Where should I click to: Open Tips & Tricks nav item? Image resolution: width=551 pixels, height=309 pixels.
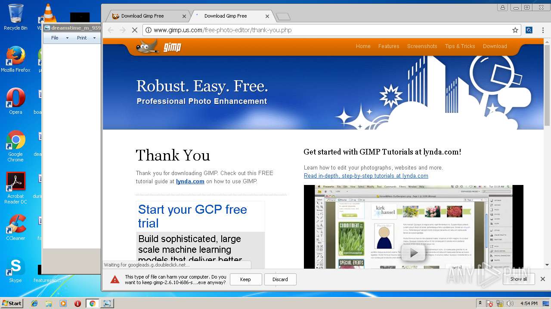460,46
